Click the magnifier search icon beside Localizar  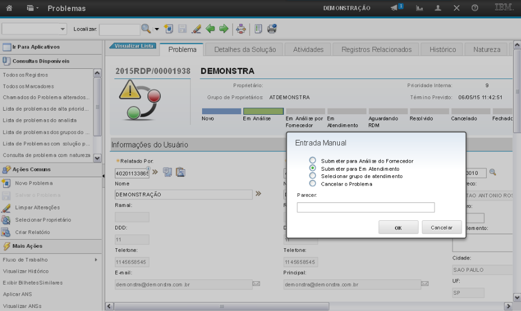click(x=146, y=29)
